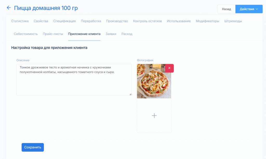This screenshot has width=266, height=159.
Task: Switch to the Свойства tab
Action: (41, 21)
